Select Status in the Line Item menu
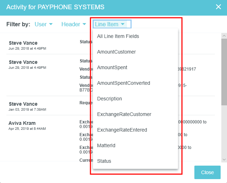 tap(104, 161)
